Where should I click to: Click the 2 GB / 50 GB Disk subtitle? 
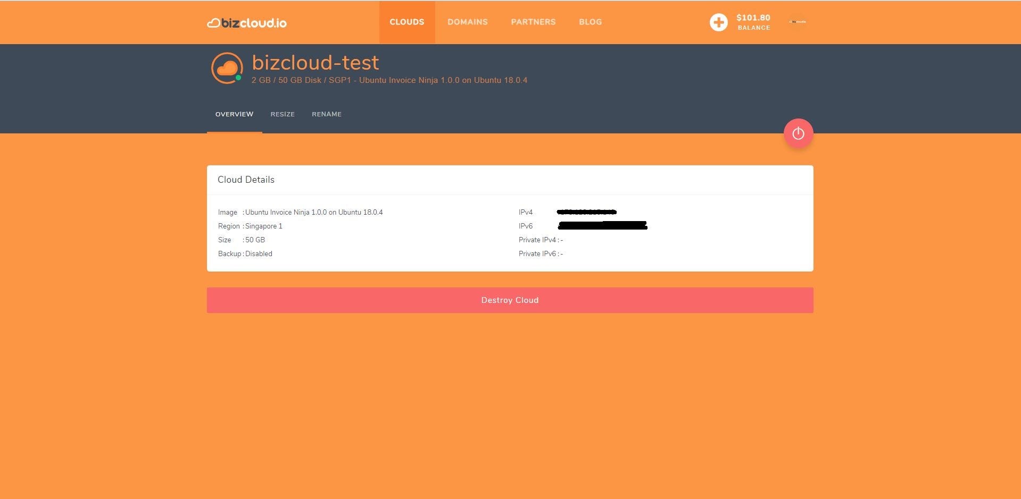(x=389, y=80)
